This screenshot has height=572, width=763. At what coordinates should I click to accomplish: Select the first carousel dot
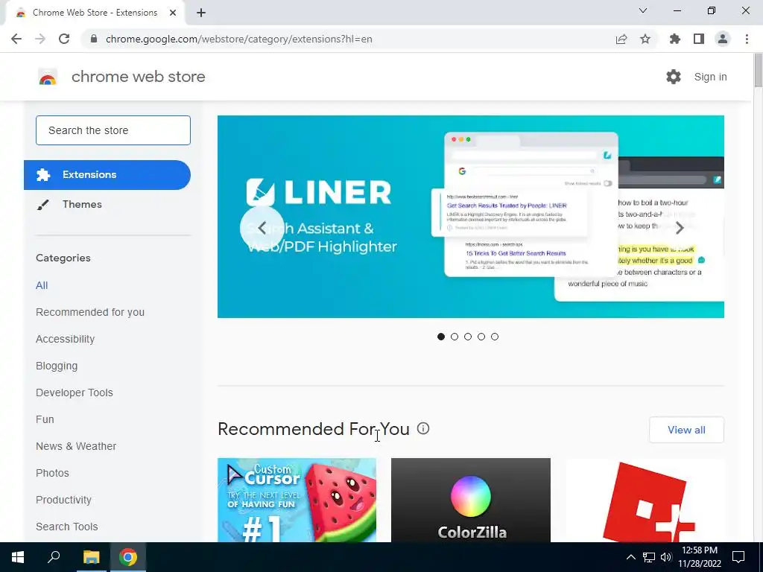point(441,337)
